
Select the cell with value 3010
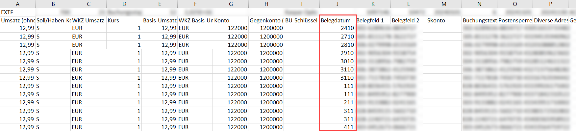[x=337, y=61]
